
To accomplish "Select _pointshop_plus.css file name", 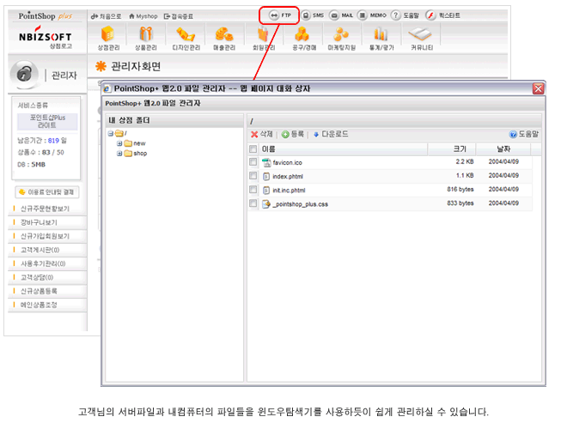I will click(x=300, y=204).
